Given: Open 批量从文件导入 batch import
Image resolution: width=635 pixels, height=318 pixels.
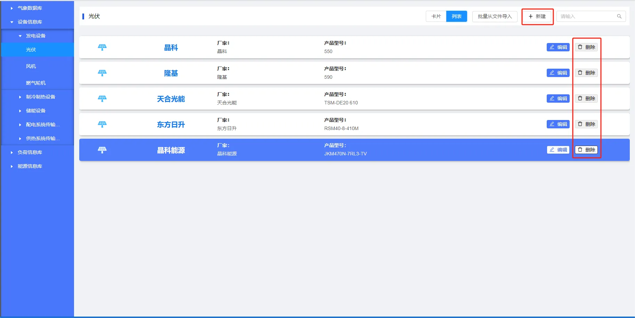Looking at the screenshot, I should (495, 16).
